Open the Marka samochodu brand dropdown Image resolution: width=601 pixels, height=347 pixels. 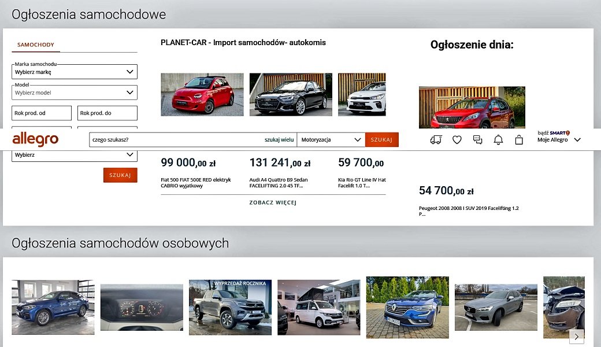75,72
